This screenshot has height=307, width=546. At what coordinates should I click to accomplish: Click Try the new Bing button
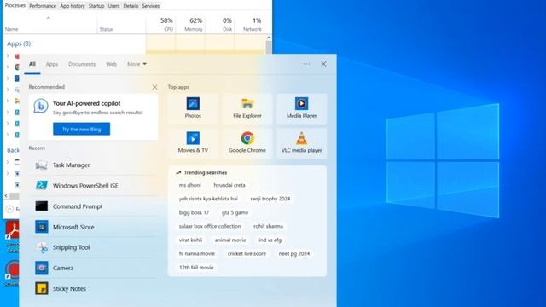coord(82,129)
